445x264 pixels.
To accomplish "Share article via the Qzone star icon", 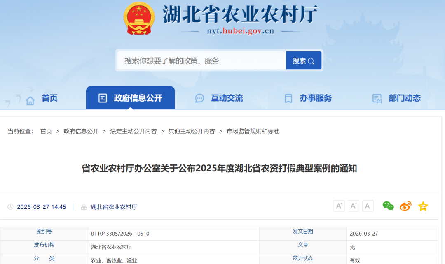I will (x=423, y=206).
